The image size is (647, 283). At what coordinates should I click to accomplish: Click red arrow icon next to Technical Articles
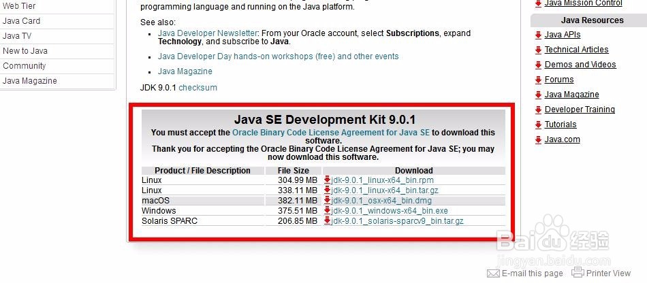point(538,50)
